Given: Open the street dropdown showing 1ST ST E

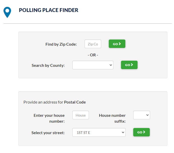Looking at the screenshot, I should coord(99,132).
